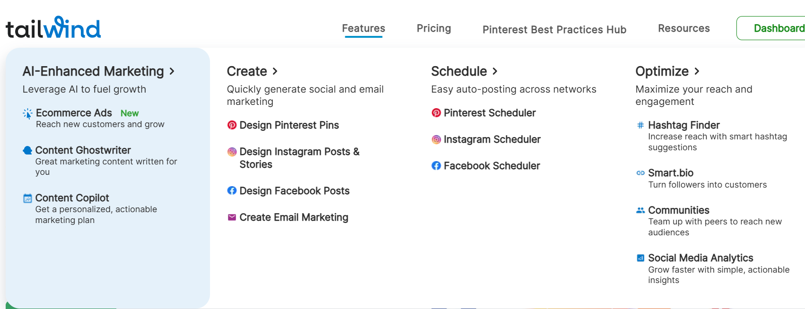This screenshot has height=309, width=805.
Task: Open the Smart.bio link
Action: point(671,173)
